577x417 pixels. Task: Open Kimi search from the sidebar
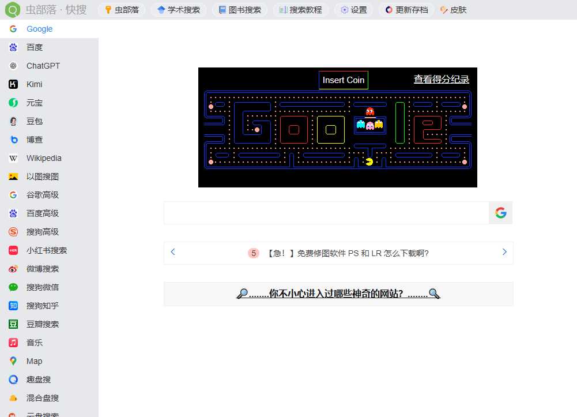click(34, 84)
